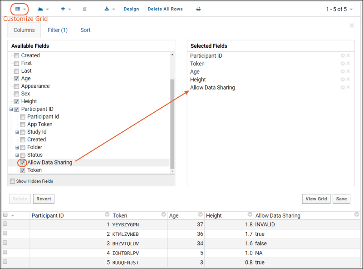Select all rows header checkbox
Image resolution: width=363 pixels, height=269 pixels.
(x=5, y=215)
